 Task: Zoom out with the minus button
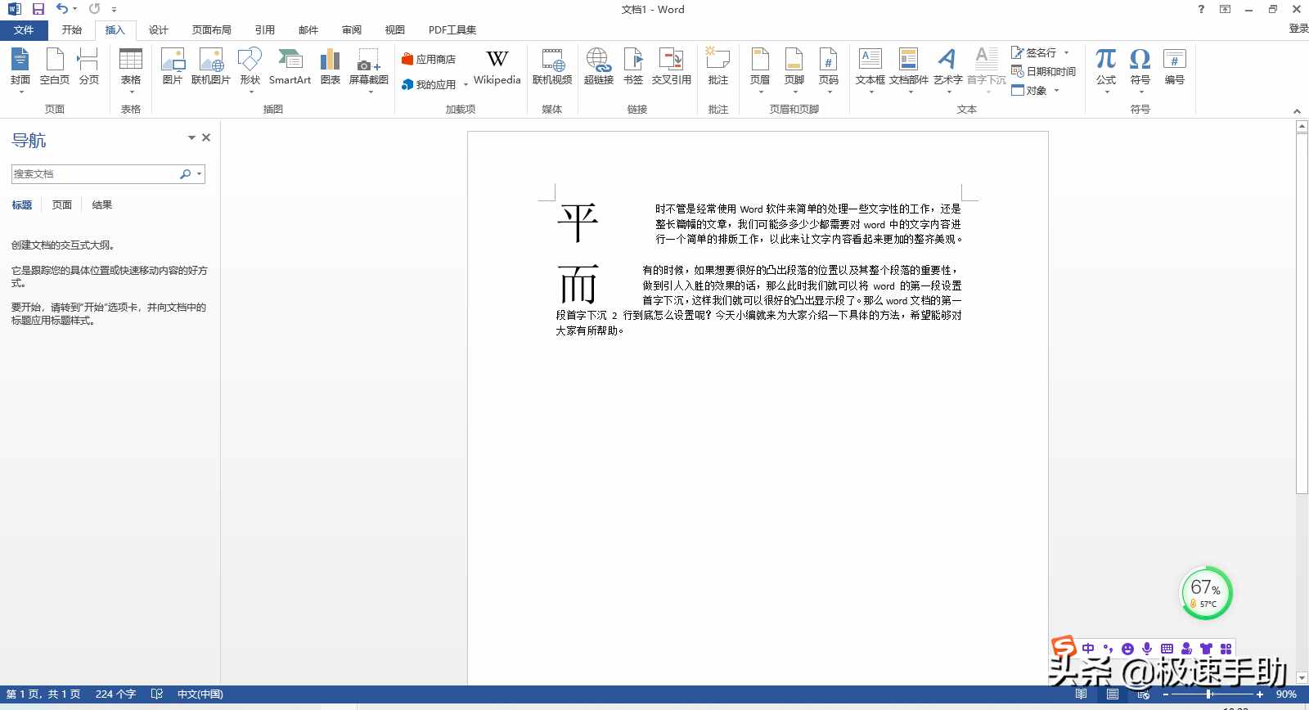[1166, 694]
